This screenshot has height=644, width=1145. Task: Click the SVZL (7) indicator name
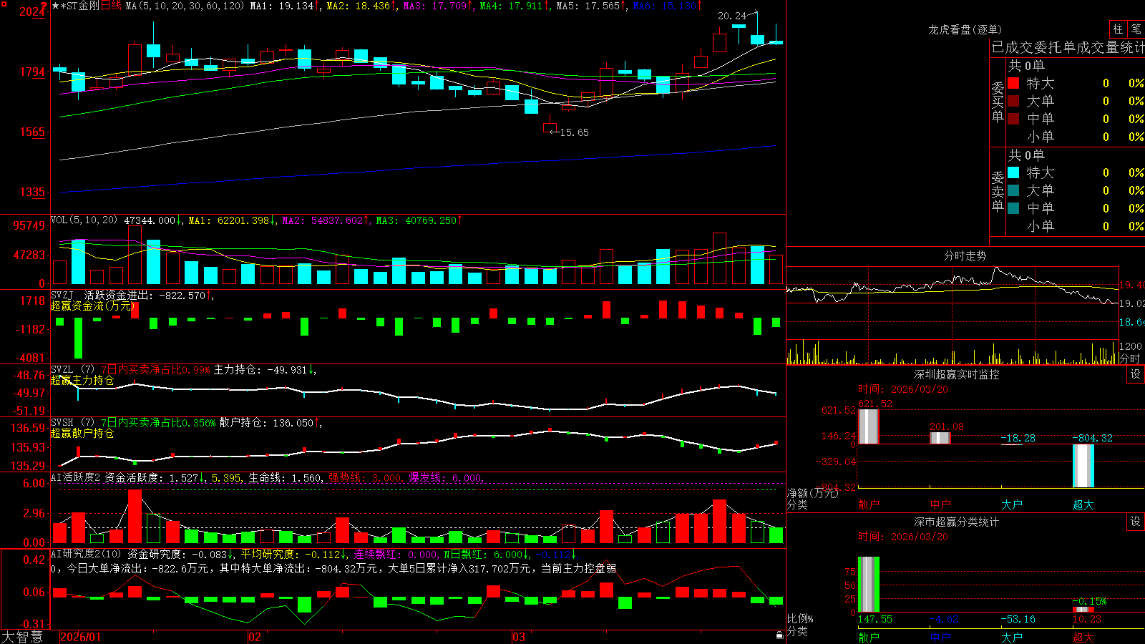(72, 370)
